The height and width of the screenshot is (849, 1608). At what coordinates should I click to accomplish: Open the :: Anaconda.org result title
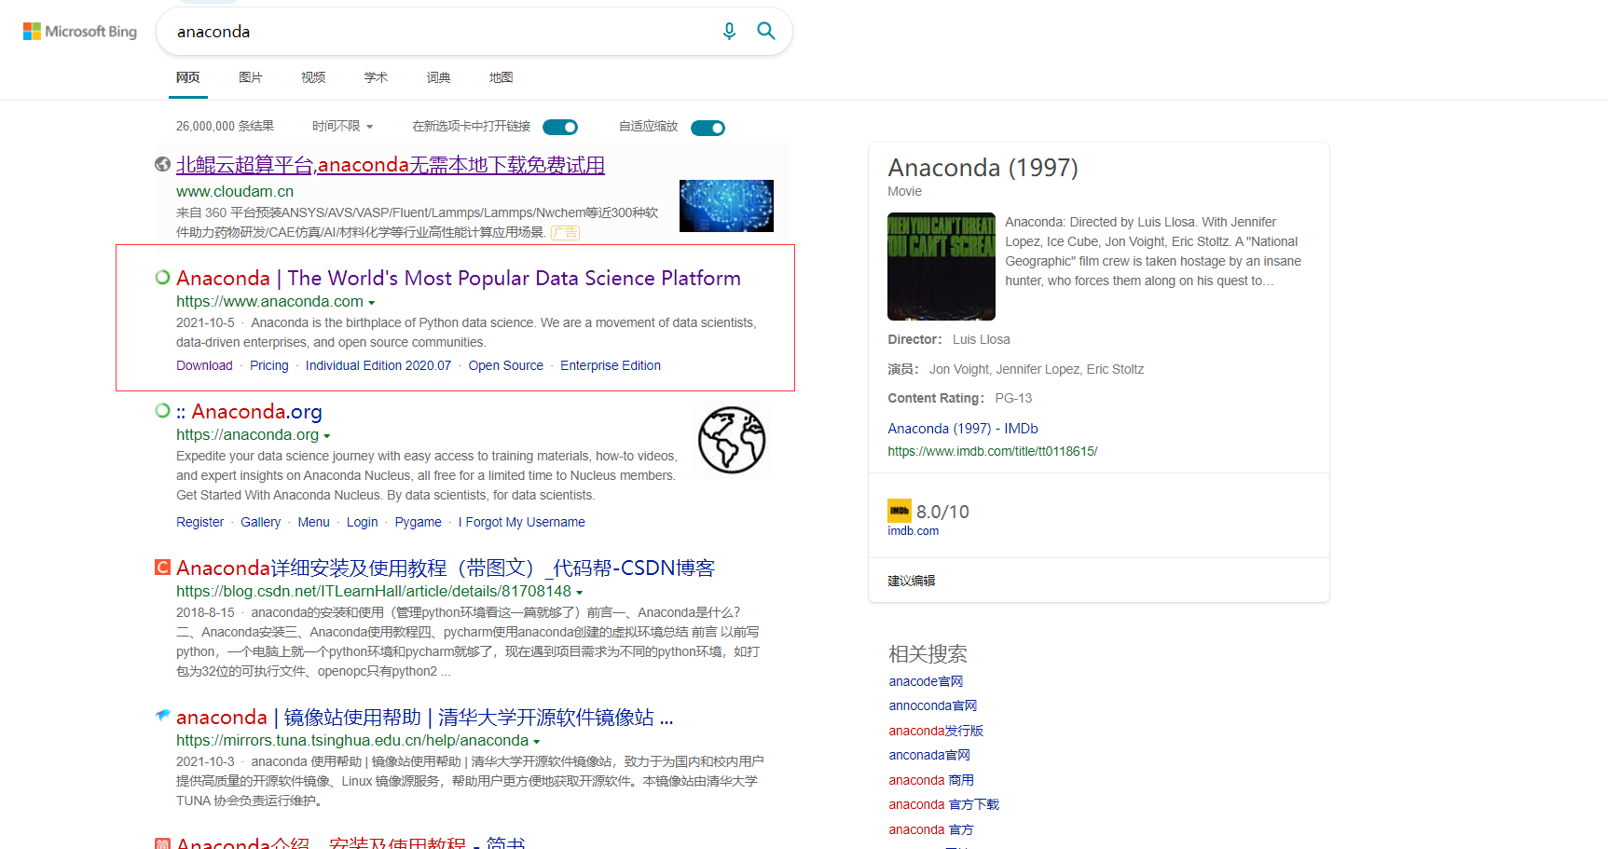click(x=249, y=411)
